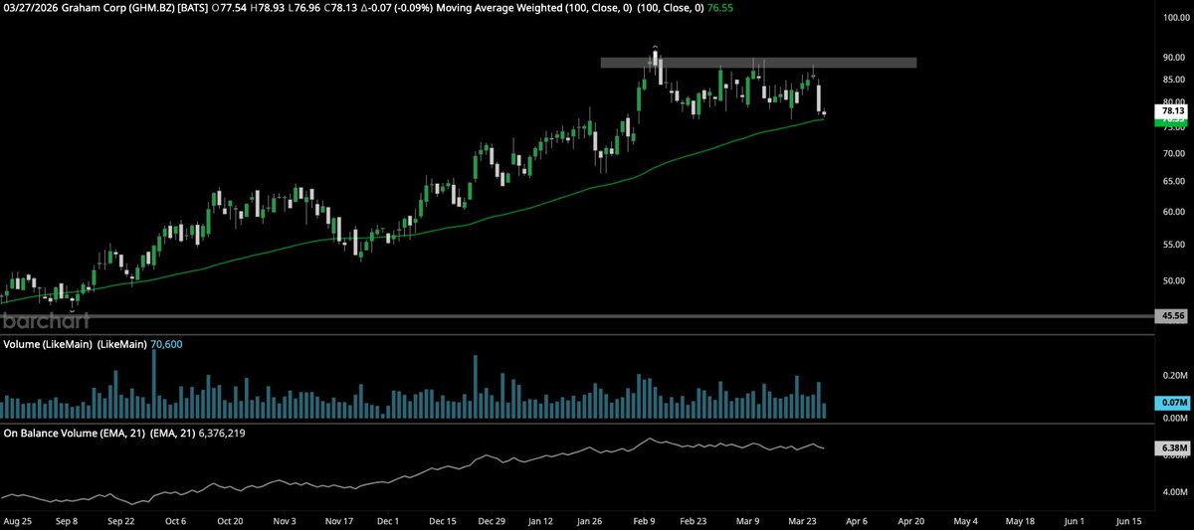The width and height of the screenshot is (1194, 530).
Task: Click the May 18 date label
Action: tap(1018, 520)
